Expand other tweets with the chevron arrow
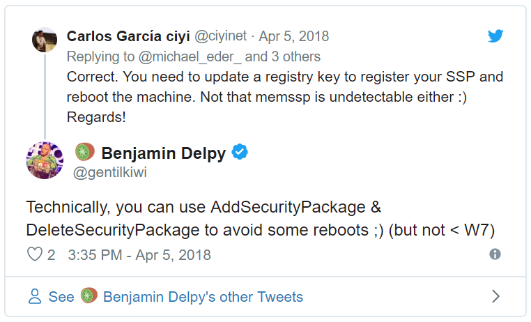Image resolution: width=531 pixels, height=322 pixels. [495, 296]
